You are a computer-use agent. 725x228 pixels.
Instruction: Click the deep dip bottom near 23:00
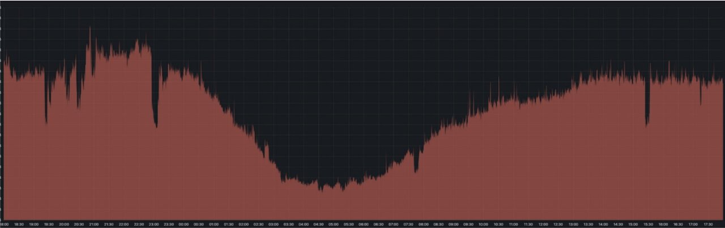(x=156, y=126)
